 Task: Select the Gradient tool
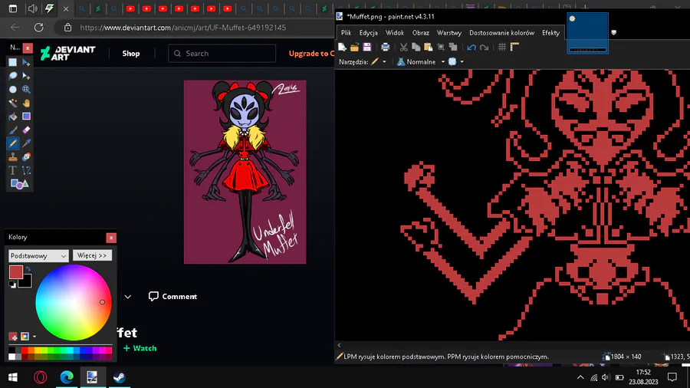(x=26, y=117)
